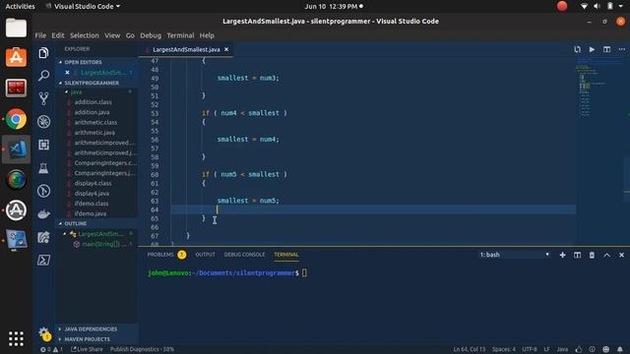The height and width of the screenshot is (354, 630).
Task: Open the editor More Actions ellipsis
Action: click(621, 49)
